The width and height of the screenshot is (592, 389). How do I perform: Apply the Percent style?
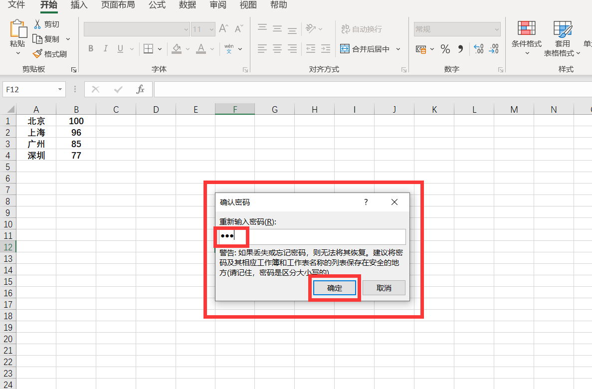[445, 49]
